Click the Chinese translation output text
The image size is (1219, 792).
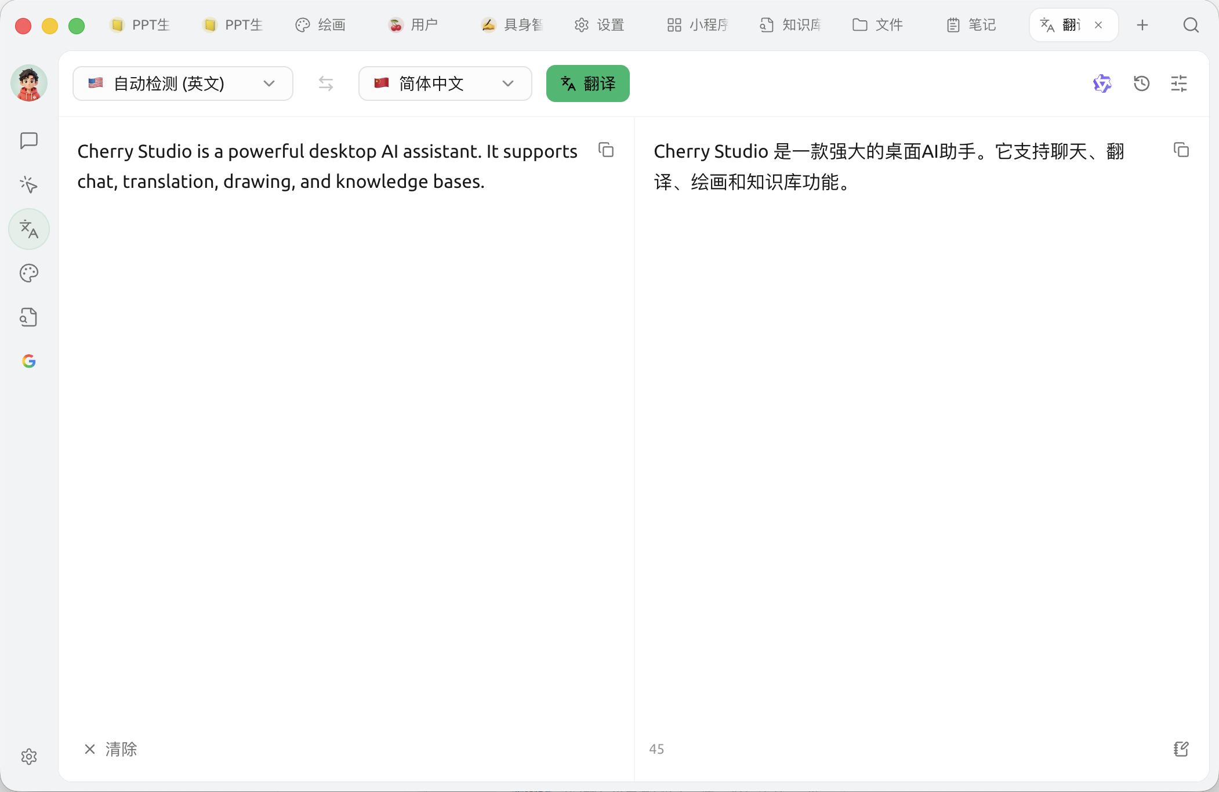(889, 166)
